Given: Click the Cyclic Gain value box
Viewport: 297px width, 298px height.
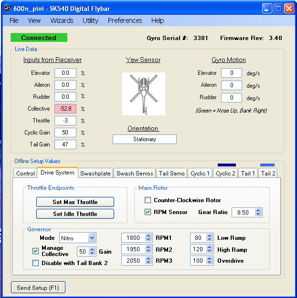Looking at the screenshot, I should pyautogui.click(x=65, y=133).
